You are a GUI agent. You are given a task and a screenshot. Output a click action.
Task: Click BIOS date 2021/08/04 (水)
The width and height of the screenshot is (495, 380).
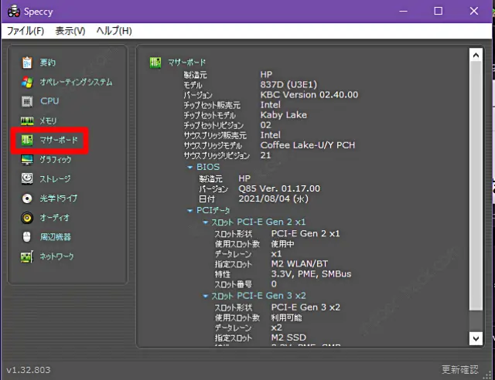[x=273, y=198]
